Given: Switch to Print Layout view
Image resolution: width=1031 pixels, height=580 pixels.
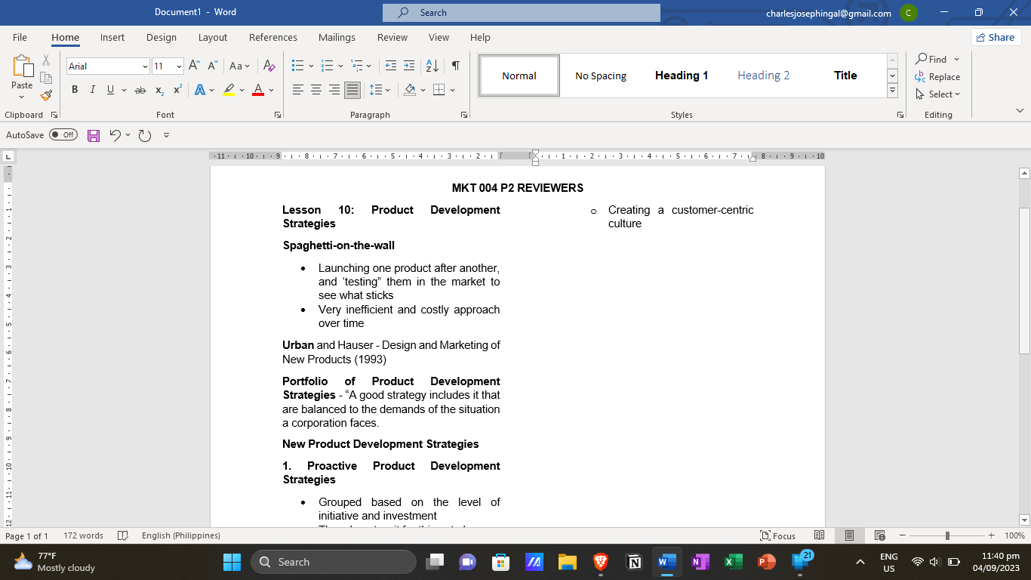Looking at the screenshot, I should (849, 535).
